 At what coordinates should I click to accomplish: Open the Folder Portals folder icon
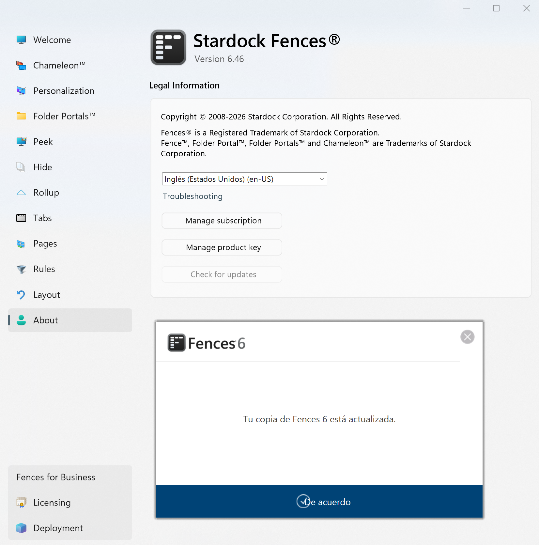pos(21,116)
